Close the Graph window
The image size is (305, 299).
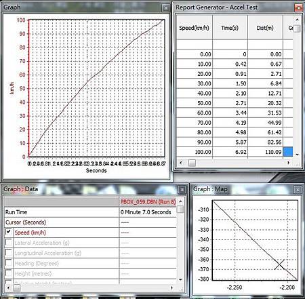click(x=166, y=8)
